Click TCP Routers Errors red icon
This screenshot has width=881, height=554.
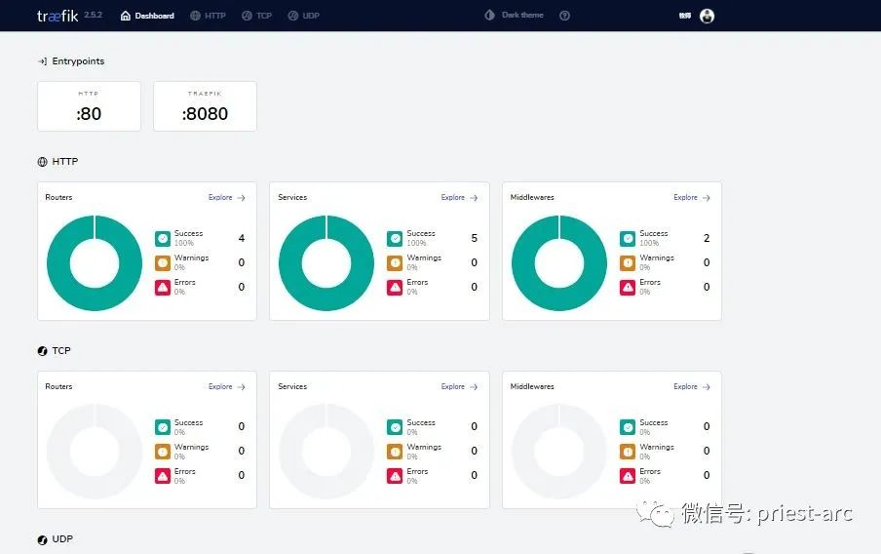click(x=163, y=476)
